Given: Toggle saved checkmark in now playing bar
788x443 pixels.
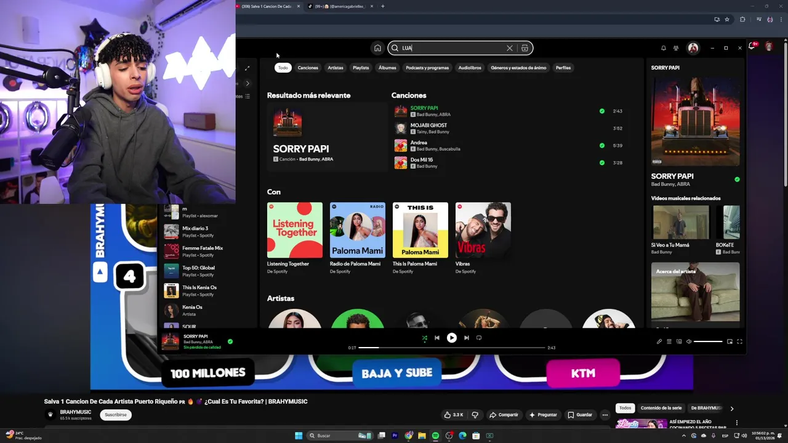Looking at the screenshot, I should (x=230, y=341).
